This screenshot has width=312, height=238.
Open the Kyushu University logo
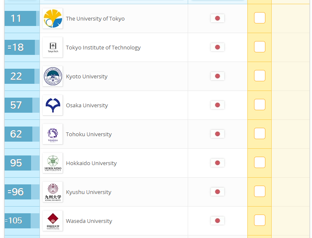[52, 192]
